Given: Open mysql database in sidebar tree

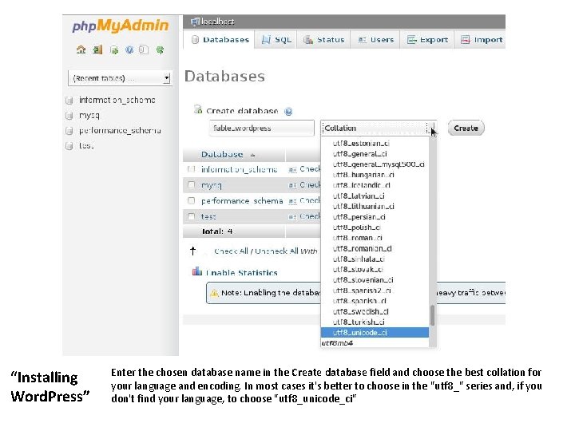Looking at the screenshot, I should click(x=89, y=116).
